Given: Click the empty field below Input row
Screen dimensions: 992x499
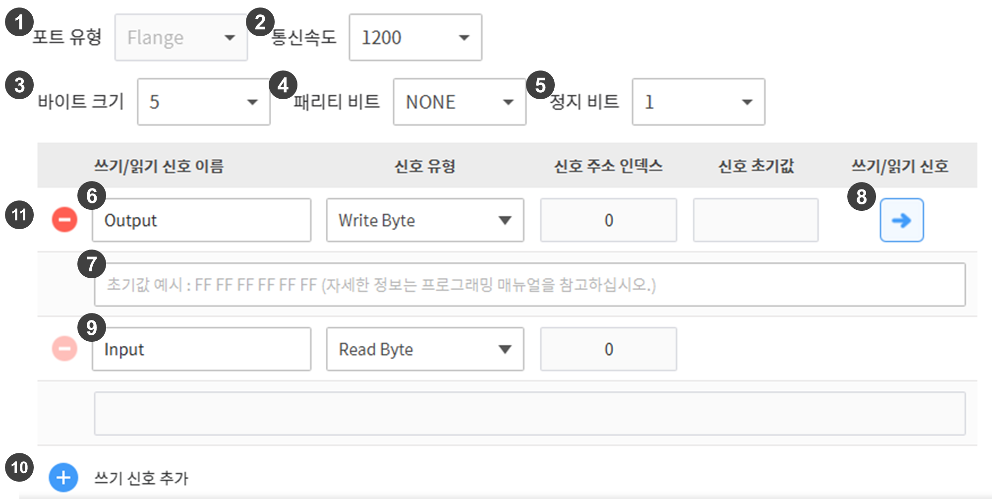Looking at the screenshot, I should [x=529, y=414].
